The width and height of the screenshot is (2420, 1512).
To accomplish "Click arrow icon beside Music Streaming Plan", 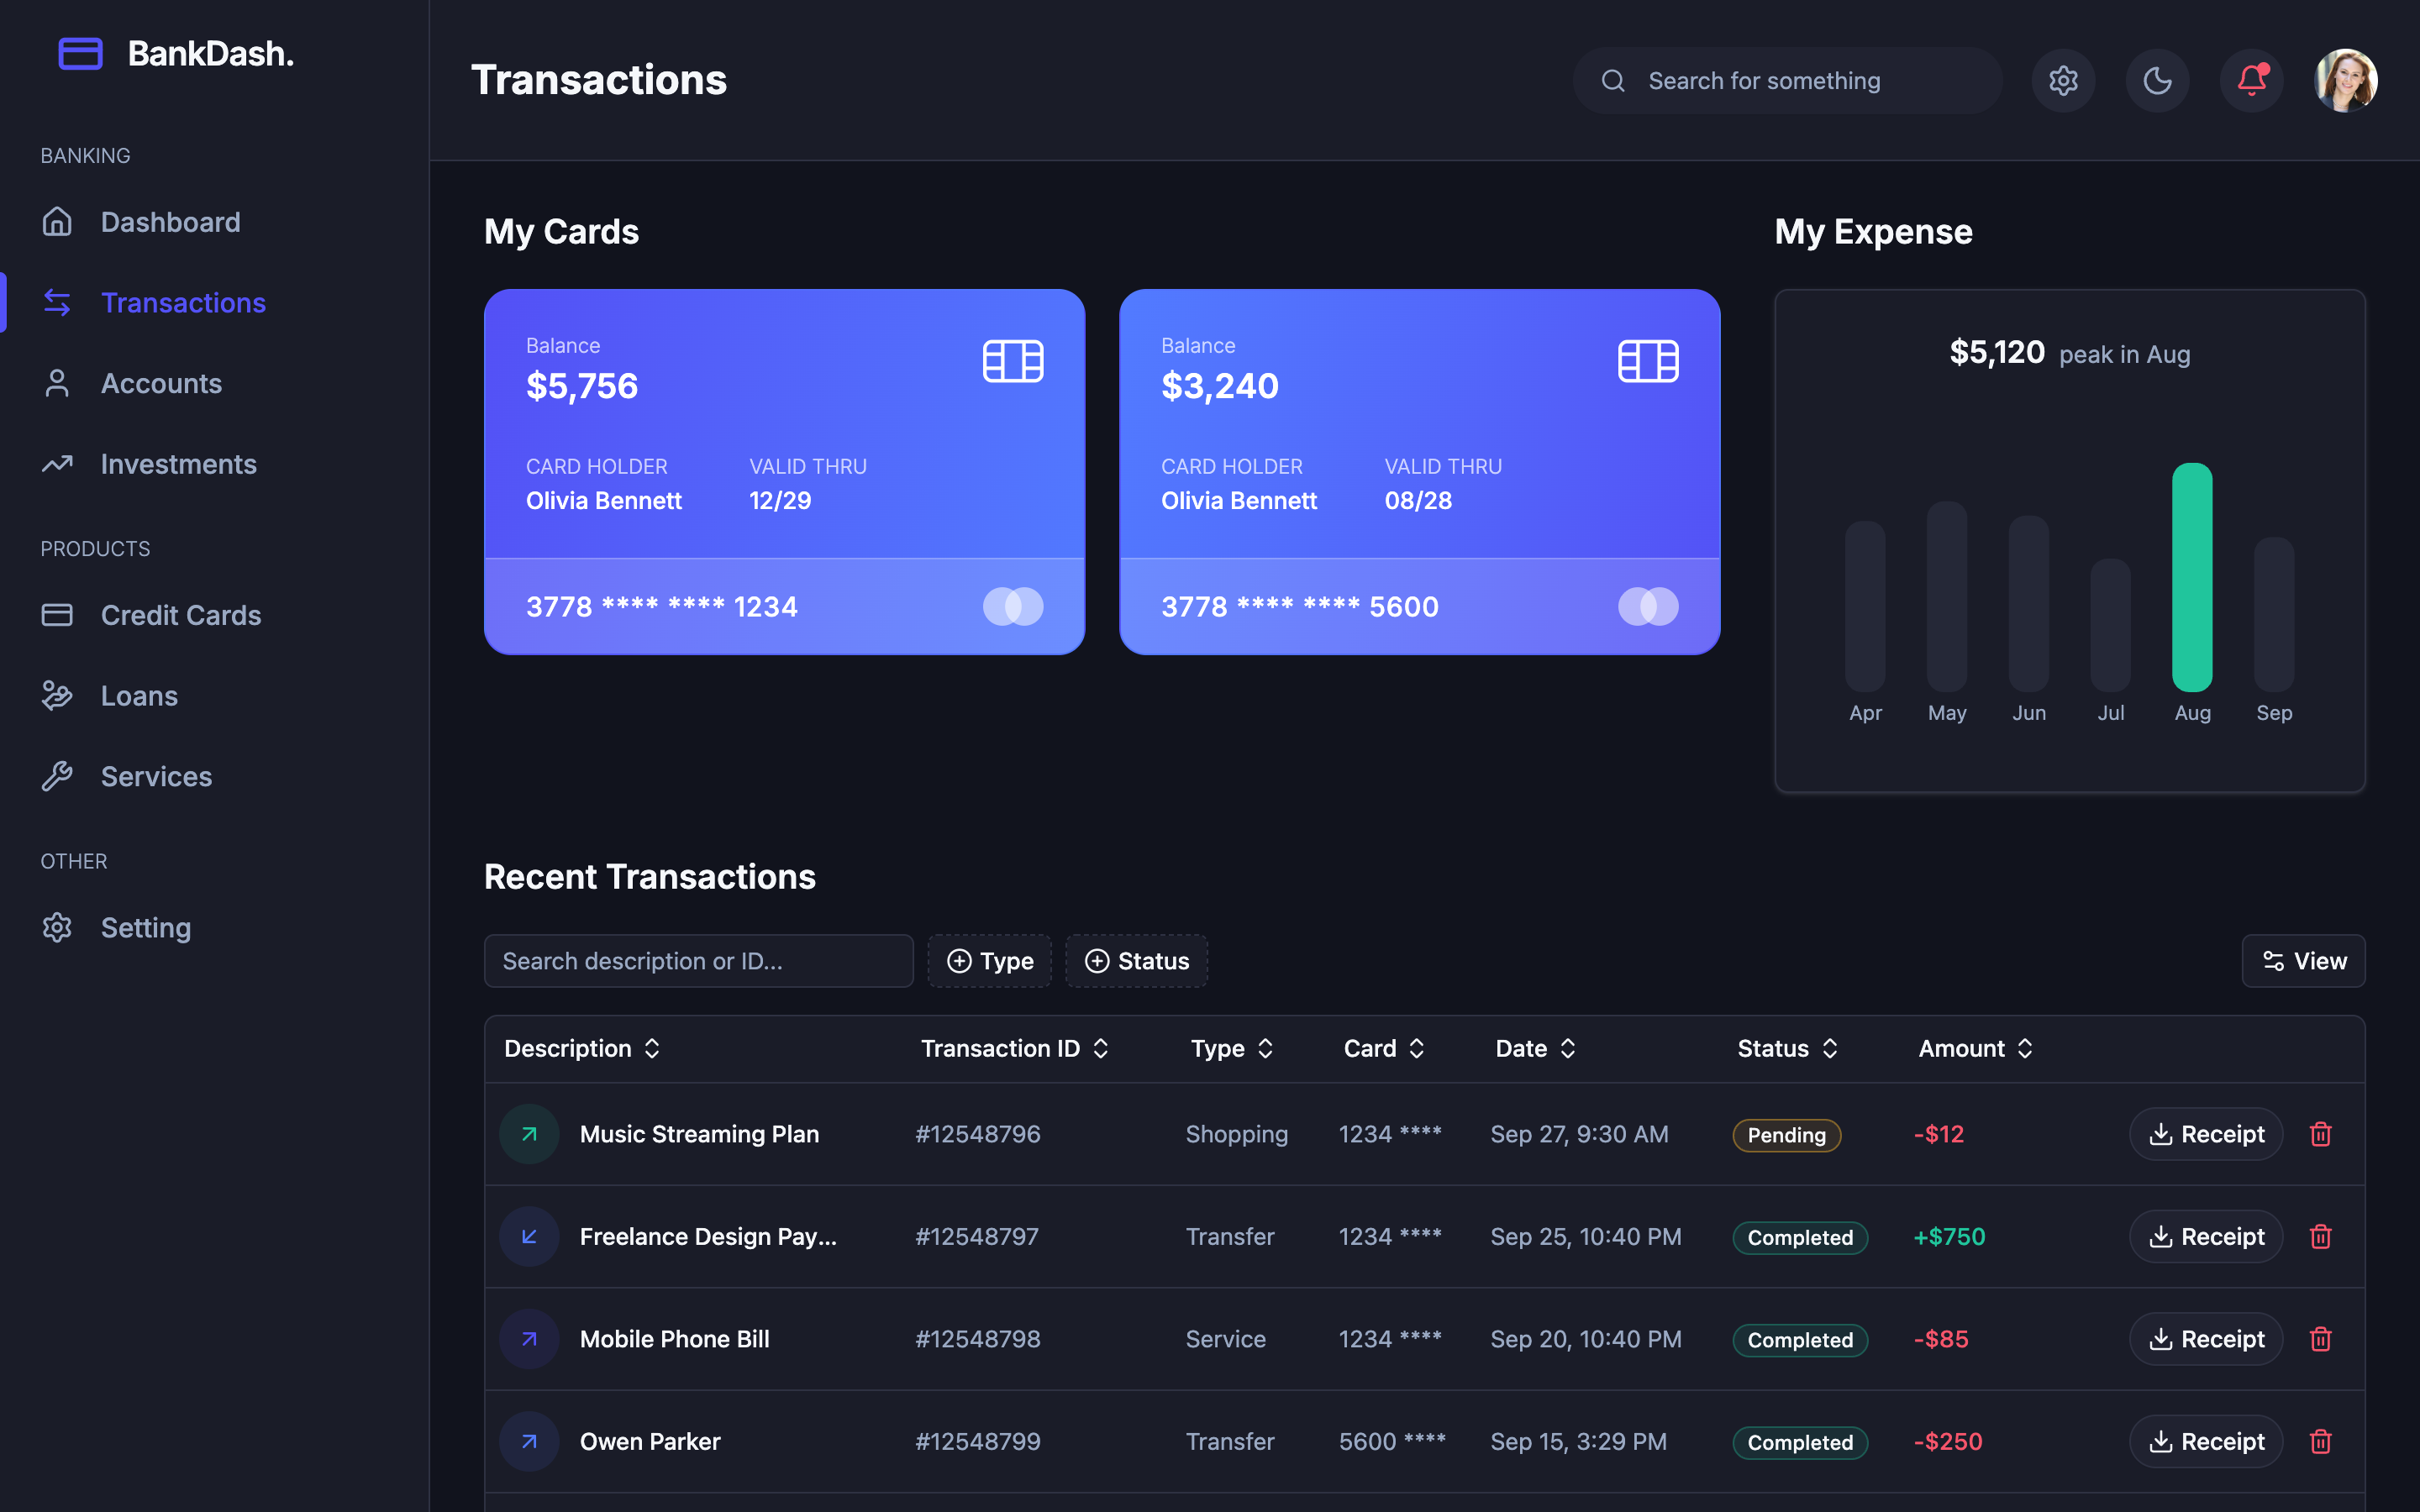I will pyautogui.click(x=529, y=1134).
